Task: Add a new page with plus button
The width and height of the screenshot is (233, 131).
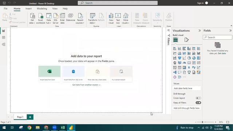Action: pyautogui.click(x=30, y=117)
